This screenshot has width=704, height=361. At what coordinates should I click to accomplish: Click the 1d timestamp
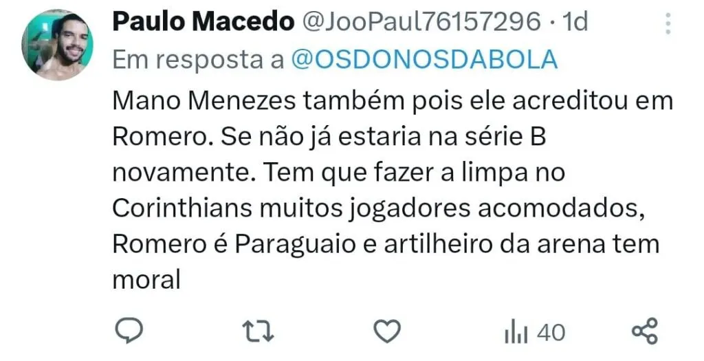(575, 22)
